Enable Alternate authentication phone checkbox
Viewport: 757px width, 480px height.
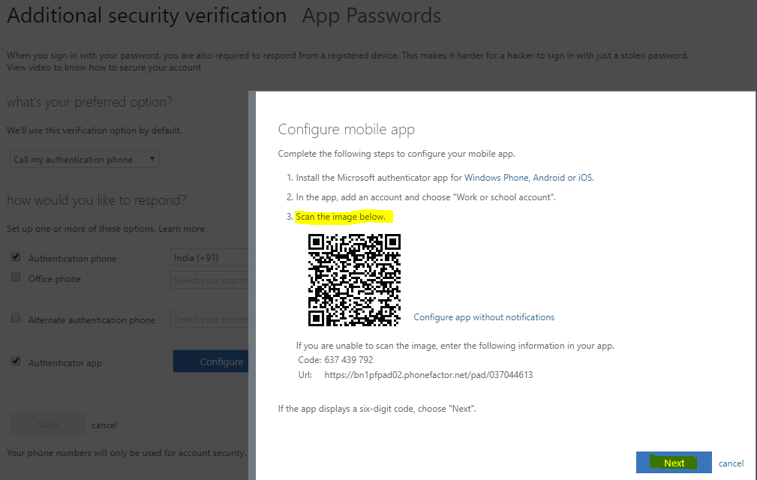16,319
